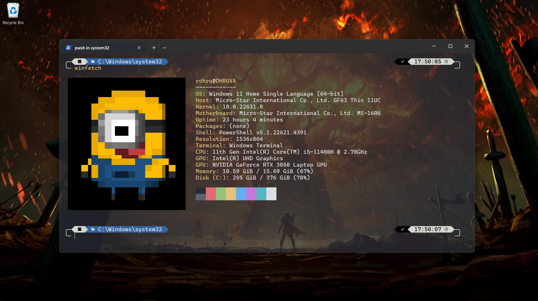Click the red color block
The image size is (538, 301).
coord(211,194)
